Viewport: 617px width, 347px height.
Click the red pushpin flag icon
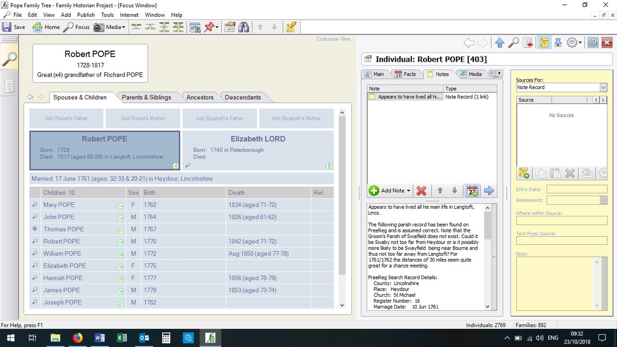pos(209,27)
